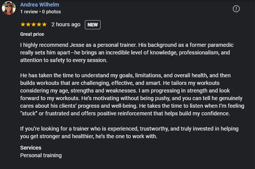Click the "Great price" label
Image resolution: width=255 pixels, height=169 pixels.
[32, 34]
